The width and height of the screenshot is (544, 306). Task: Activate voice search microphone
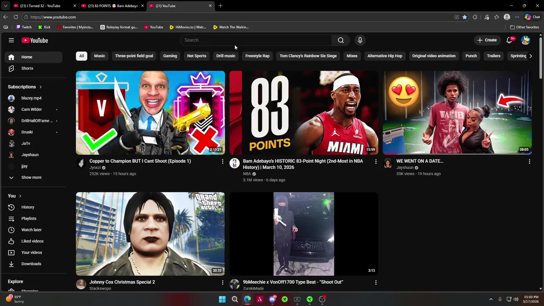click(360, 40)
